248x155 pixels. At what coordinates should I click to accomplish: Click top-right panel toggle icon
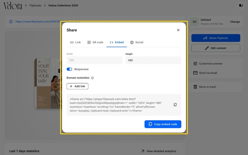(x=241, y=6)
